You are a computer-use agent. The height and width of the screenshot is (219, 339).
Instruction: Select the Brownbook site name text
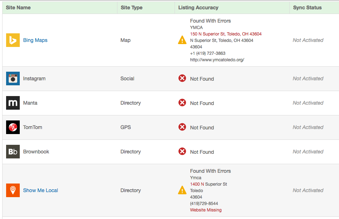tap(36, 152)
